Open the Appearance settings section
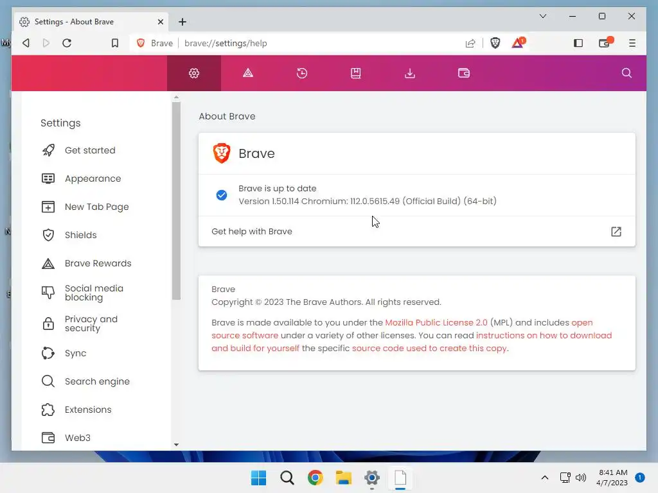658x493 pixels. [x=93, y=178]
